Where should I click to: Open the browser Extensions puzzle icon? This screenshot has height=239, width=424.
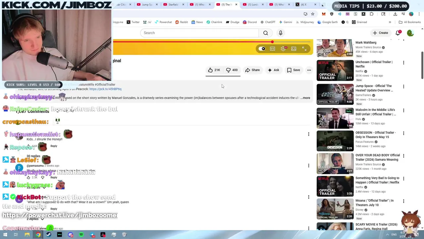[371, 14]
